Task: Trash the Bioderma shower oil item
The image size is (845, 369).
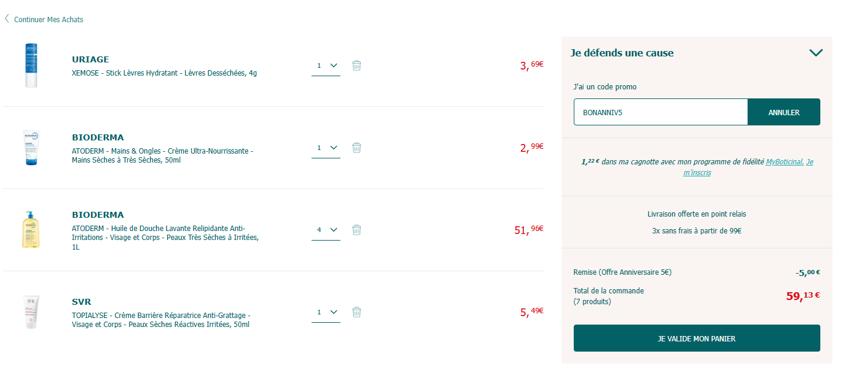Action: (x=356, y=230)
